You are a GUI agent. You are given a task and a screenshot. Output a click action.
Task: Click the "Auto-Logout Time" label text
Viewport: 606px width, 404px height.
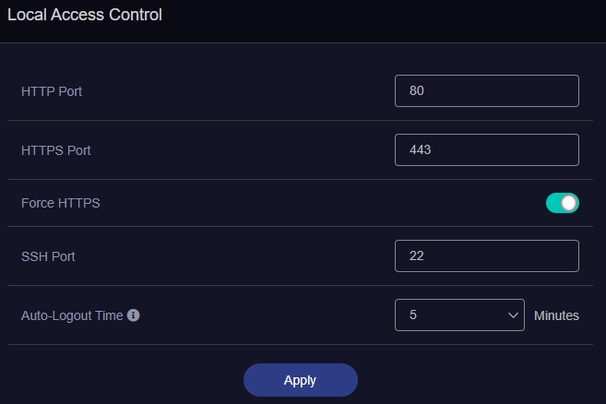(71, 315)
